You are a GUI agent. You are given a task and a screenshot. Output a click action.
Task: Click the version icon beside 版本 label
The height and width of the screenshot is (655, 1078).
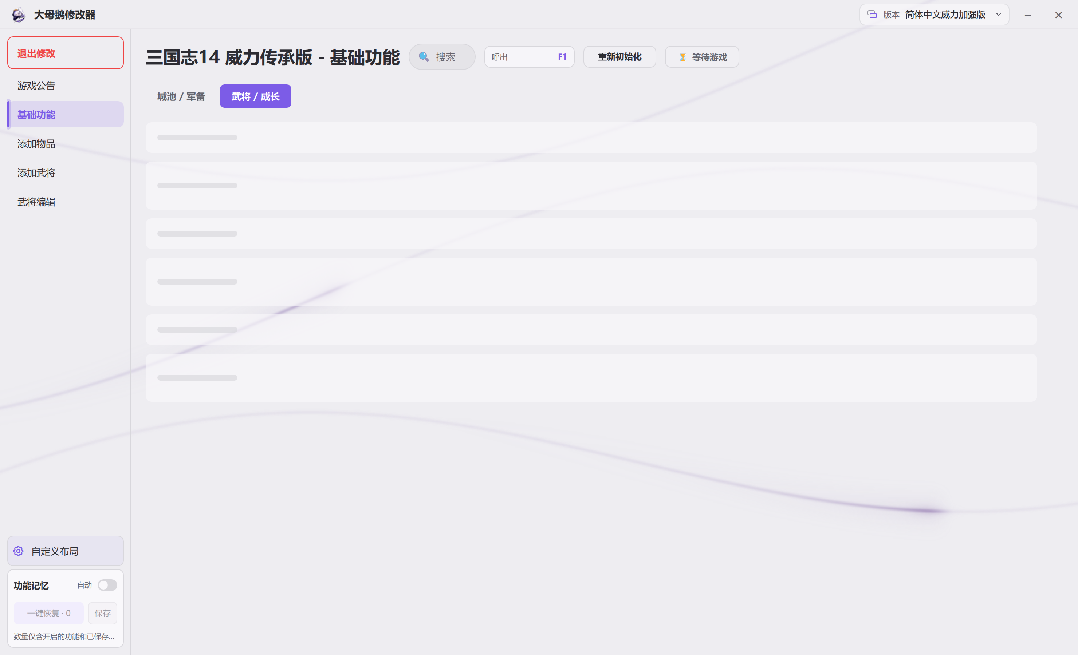click(872, 15)
